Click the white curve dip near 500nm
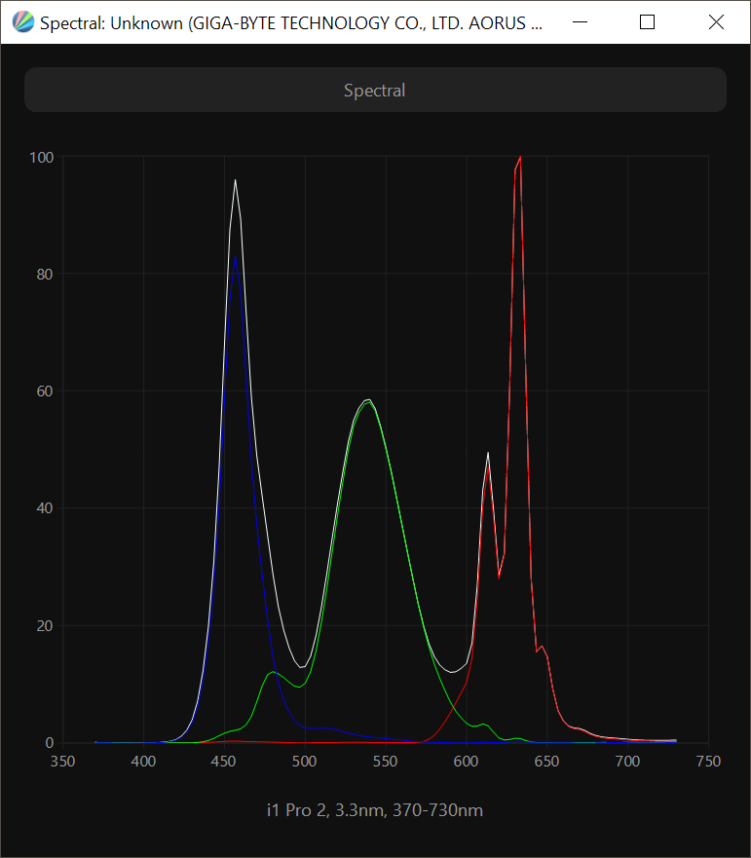The height and width of the screenshot is (858, 751). [x=303, y=667]
